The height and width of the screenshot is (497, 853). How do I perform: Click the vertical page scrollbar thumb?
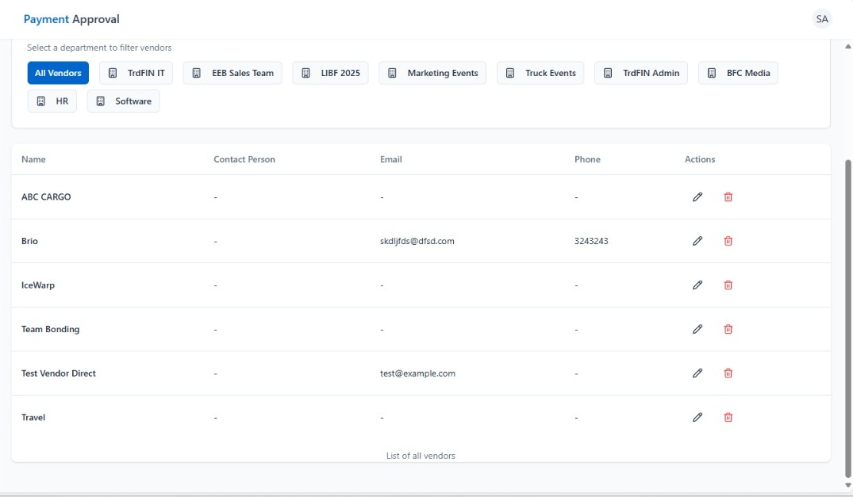(x=847, y=317)
